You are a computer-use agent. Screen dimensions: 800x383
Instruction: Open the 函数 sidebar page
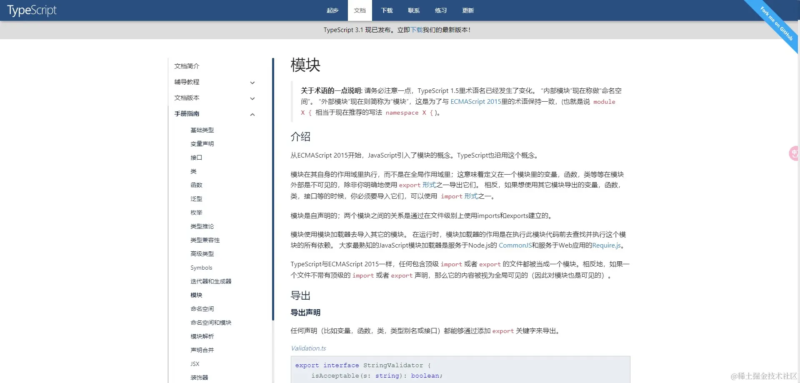point(196,185)
